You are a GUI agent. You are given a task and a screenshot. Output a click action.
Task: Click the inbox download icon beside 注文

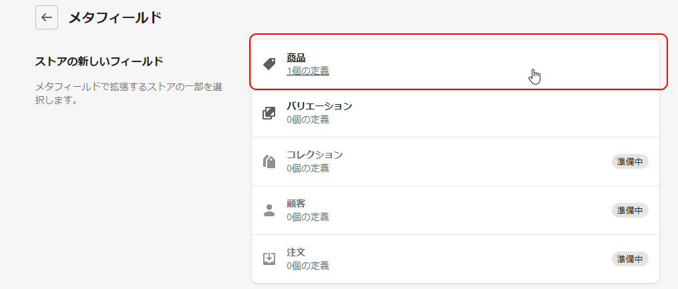pyautogui.click(x=269, y=259)
